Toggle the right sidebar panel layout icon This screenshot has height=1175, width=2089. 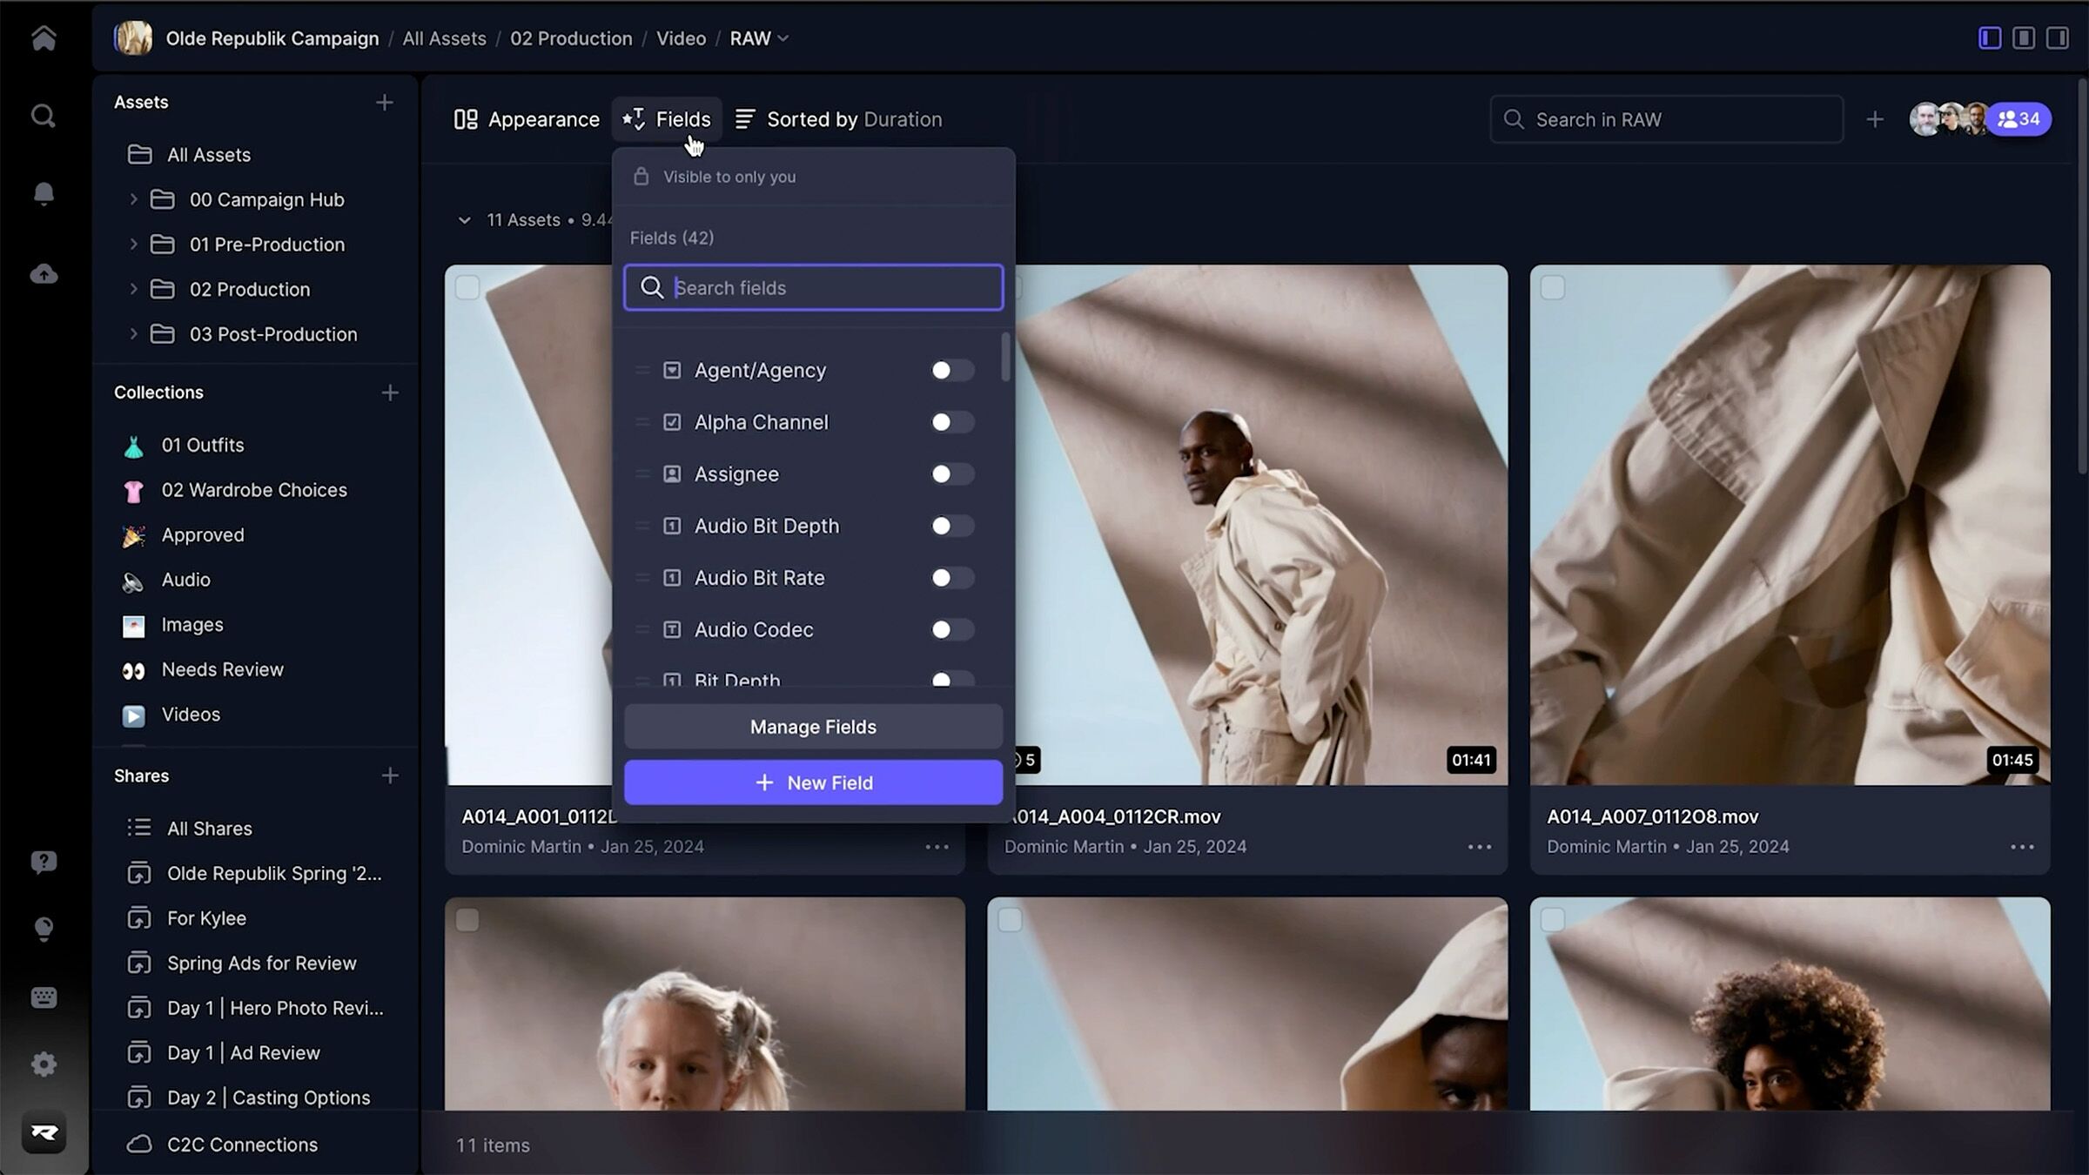point(2057,38)
